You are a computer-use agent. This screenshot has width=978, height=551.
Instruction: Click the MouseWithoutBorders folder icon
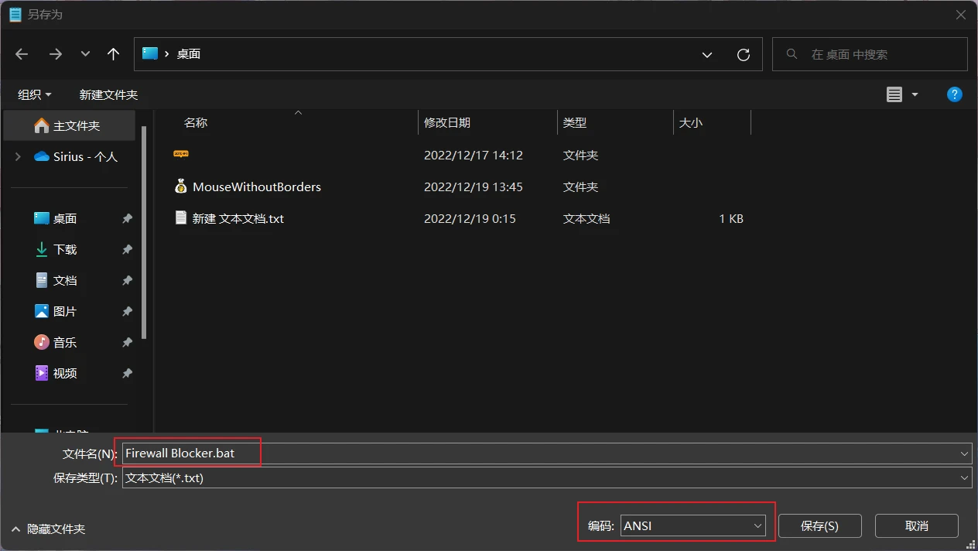click(x=181, y=187)
